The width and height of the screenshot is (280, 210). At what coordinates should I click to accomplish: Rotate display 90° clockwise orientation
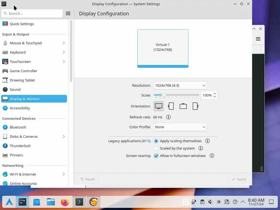click(x=195, y=106)
